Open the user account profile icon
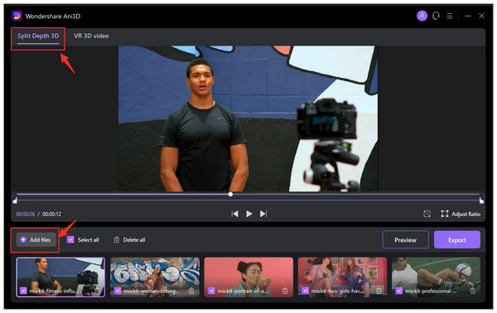 coord(422,16)
